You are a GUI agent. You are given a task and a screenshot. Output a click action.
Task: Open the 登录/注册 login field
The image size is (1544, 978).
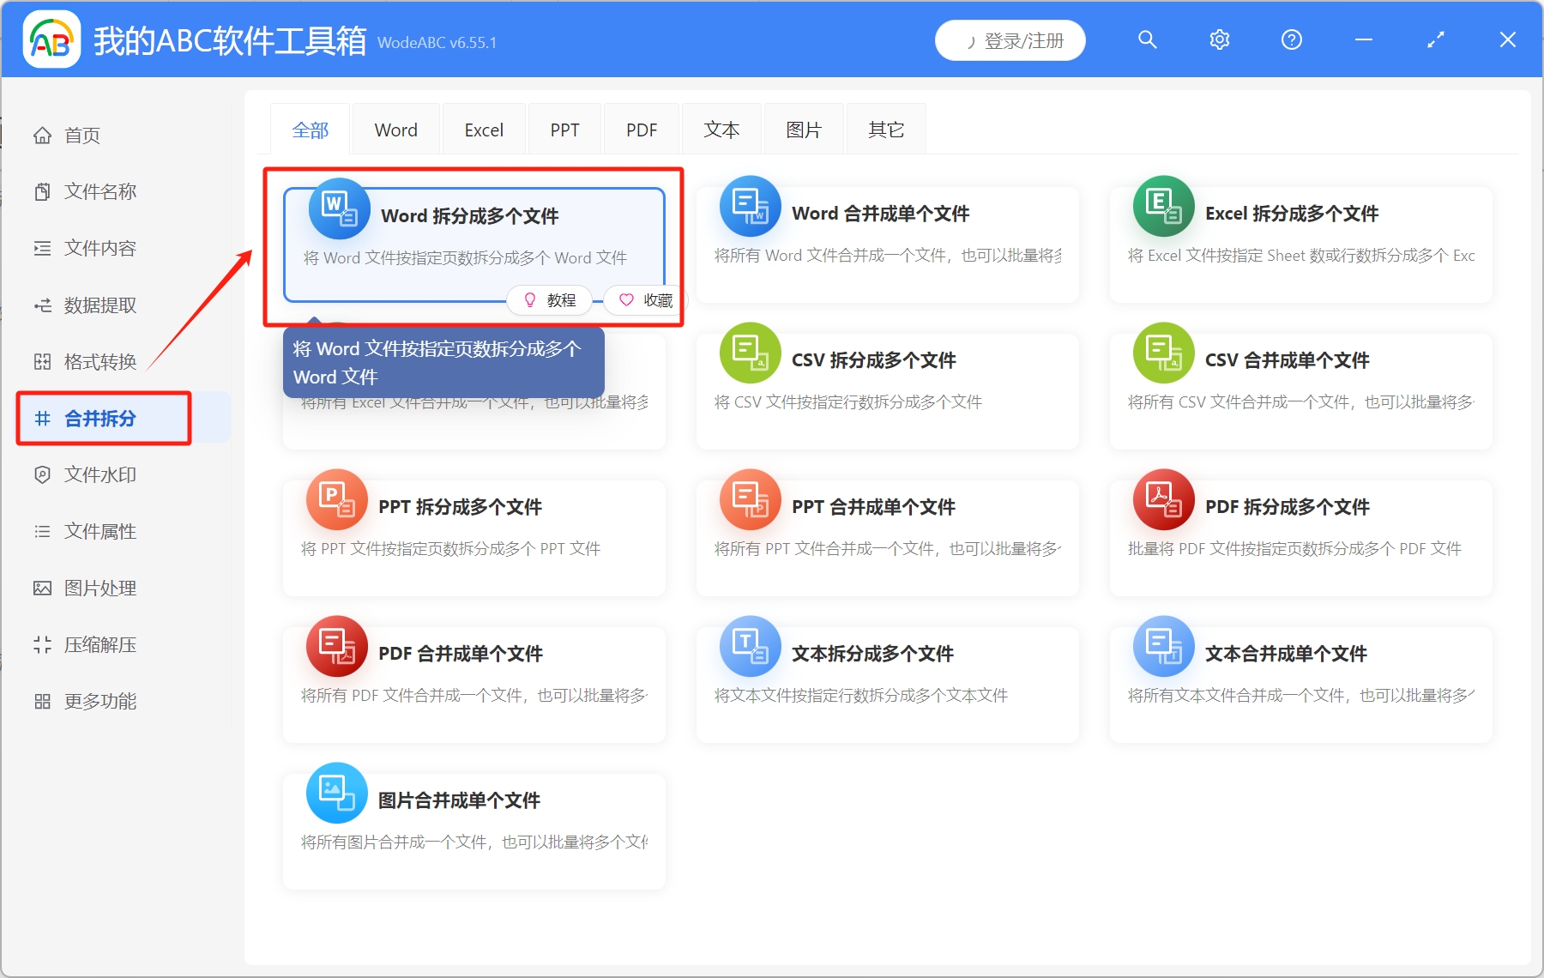(x=1010, y=39)
